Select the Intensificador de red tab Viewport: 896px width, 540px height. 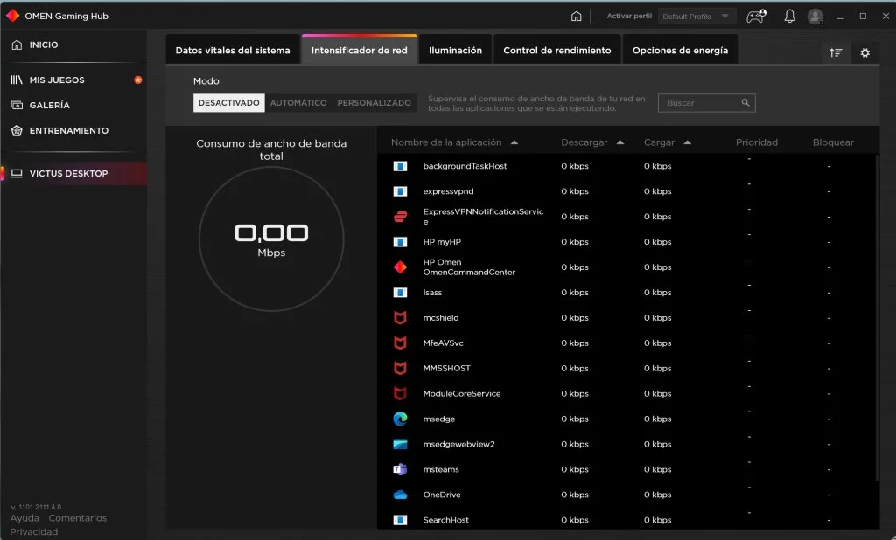360,50
